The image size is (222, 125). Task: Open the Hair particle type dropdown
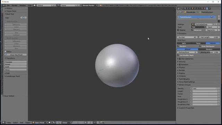click(198, 27)
